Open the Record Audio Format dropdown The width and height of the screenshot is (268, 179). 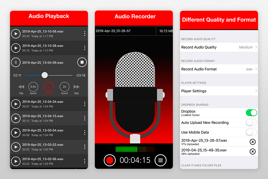219,69
